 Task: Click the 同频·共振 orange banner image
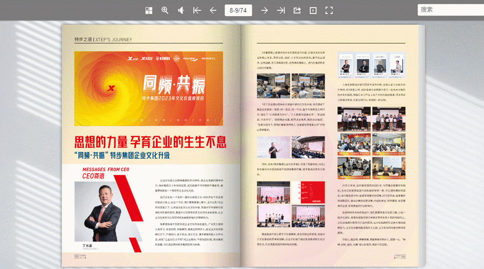pos(148,88)
